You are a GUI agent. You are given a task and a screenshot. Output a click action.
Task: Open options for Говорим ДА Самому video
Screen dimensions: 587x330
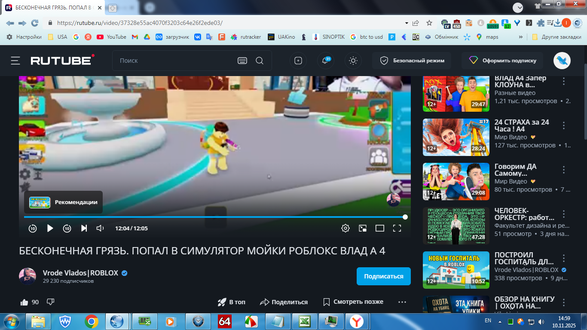[x=564, y=169]
